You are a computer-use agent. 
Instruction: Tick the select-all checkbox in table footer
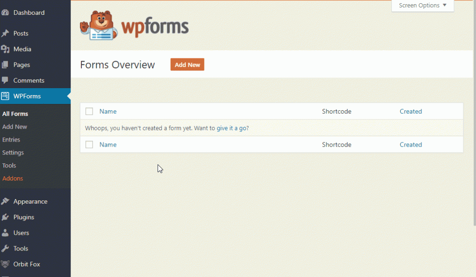coord(89,145)
